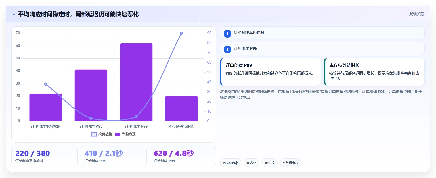This screenshot has height=178, width=436.
Task: Click the 双轴关联 label in the header
Action: pos(416,14)
